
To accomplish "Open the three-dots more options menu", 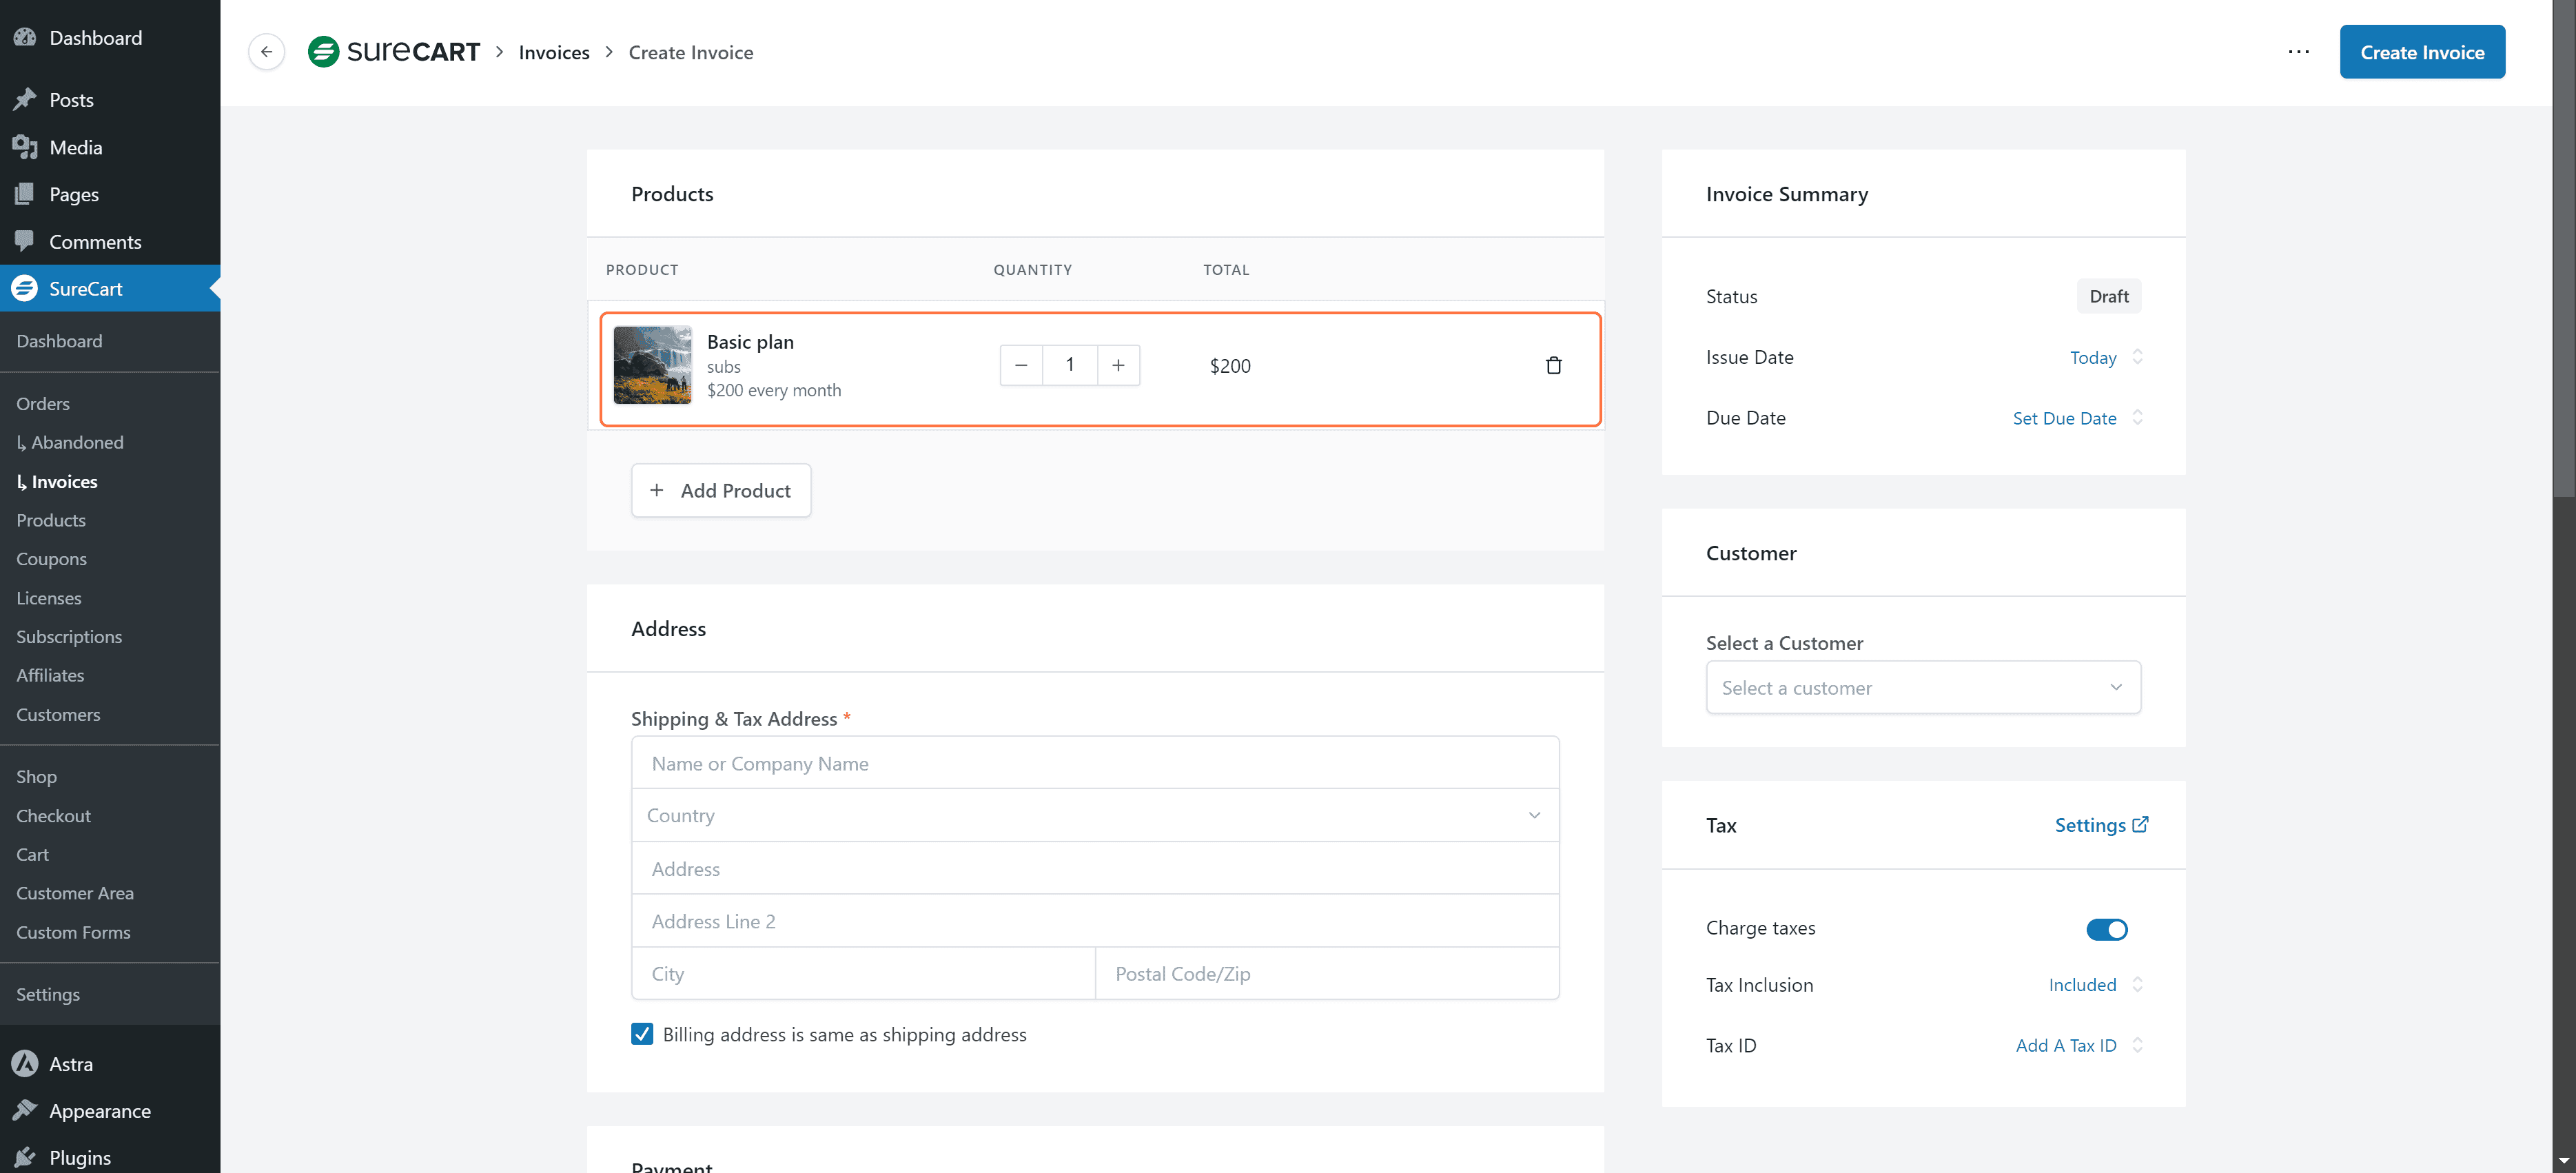I will 2298,52.
